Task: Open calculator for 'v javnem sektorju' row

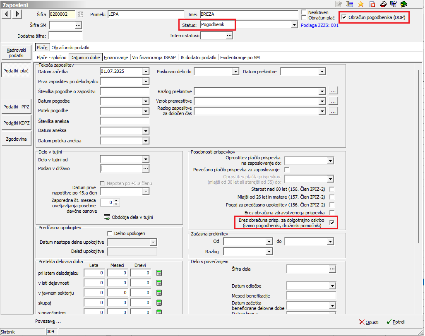Action: pyautogui.click(x=159, y=293)
